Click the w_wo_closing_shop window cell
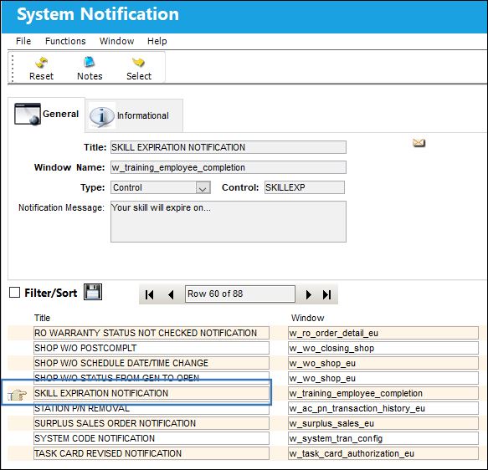The width and height of the screenshot is (488, 470). coord(383,348)
